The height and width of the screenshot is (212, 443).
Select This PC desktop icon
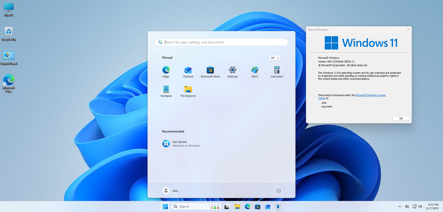pos(9,10)
